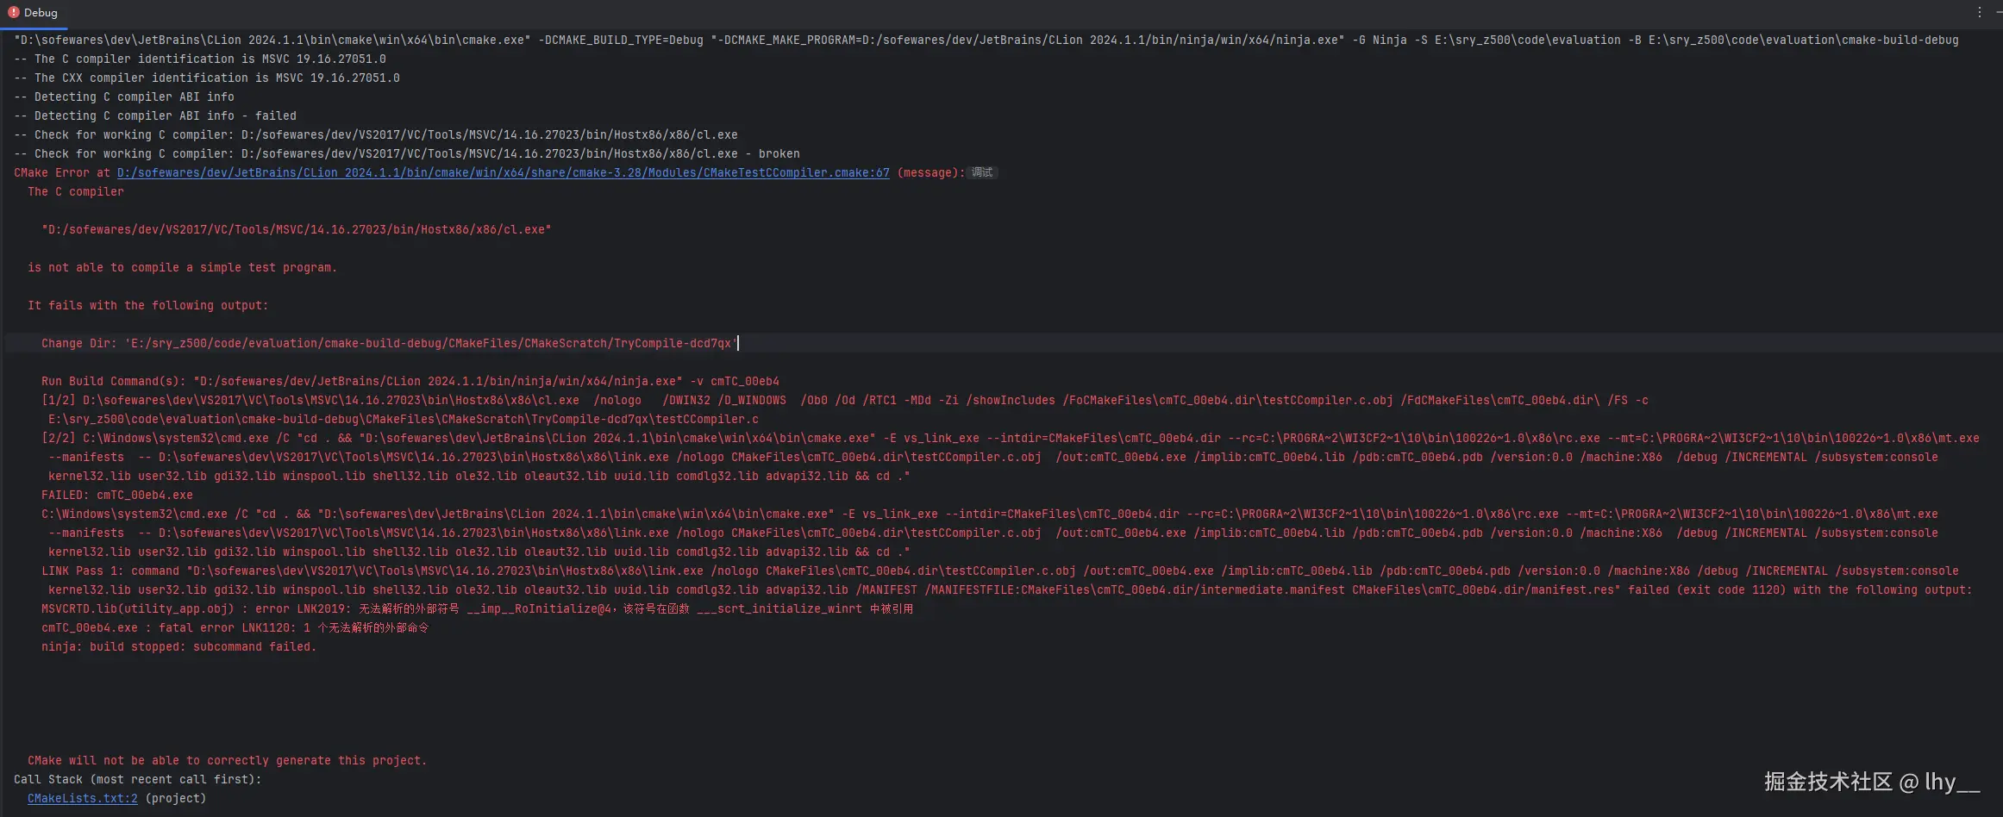This screenshot has height=817, width=2003.
Task: Click the "[1/2]" cl.exe compile step line
Action: tap(845, 400)
